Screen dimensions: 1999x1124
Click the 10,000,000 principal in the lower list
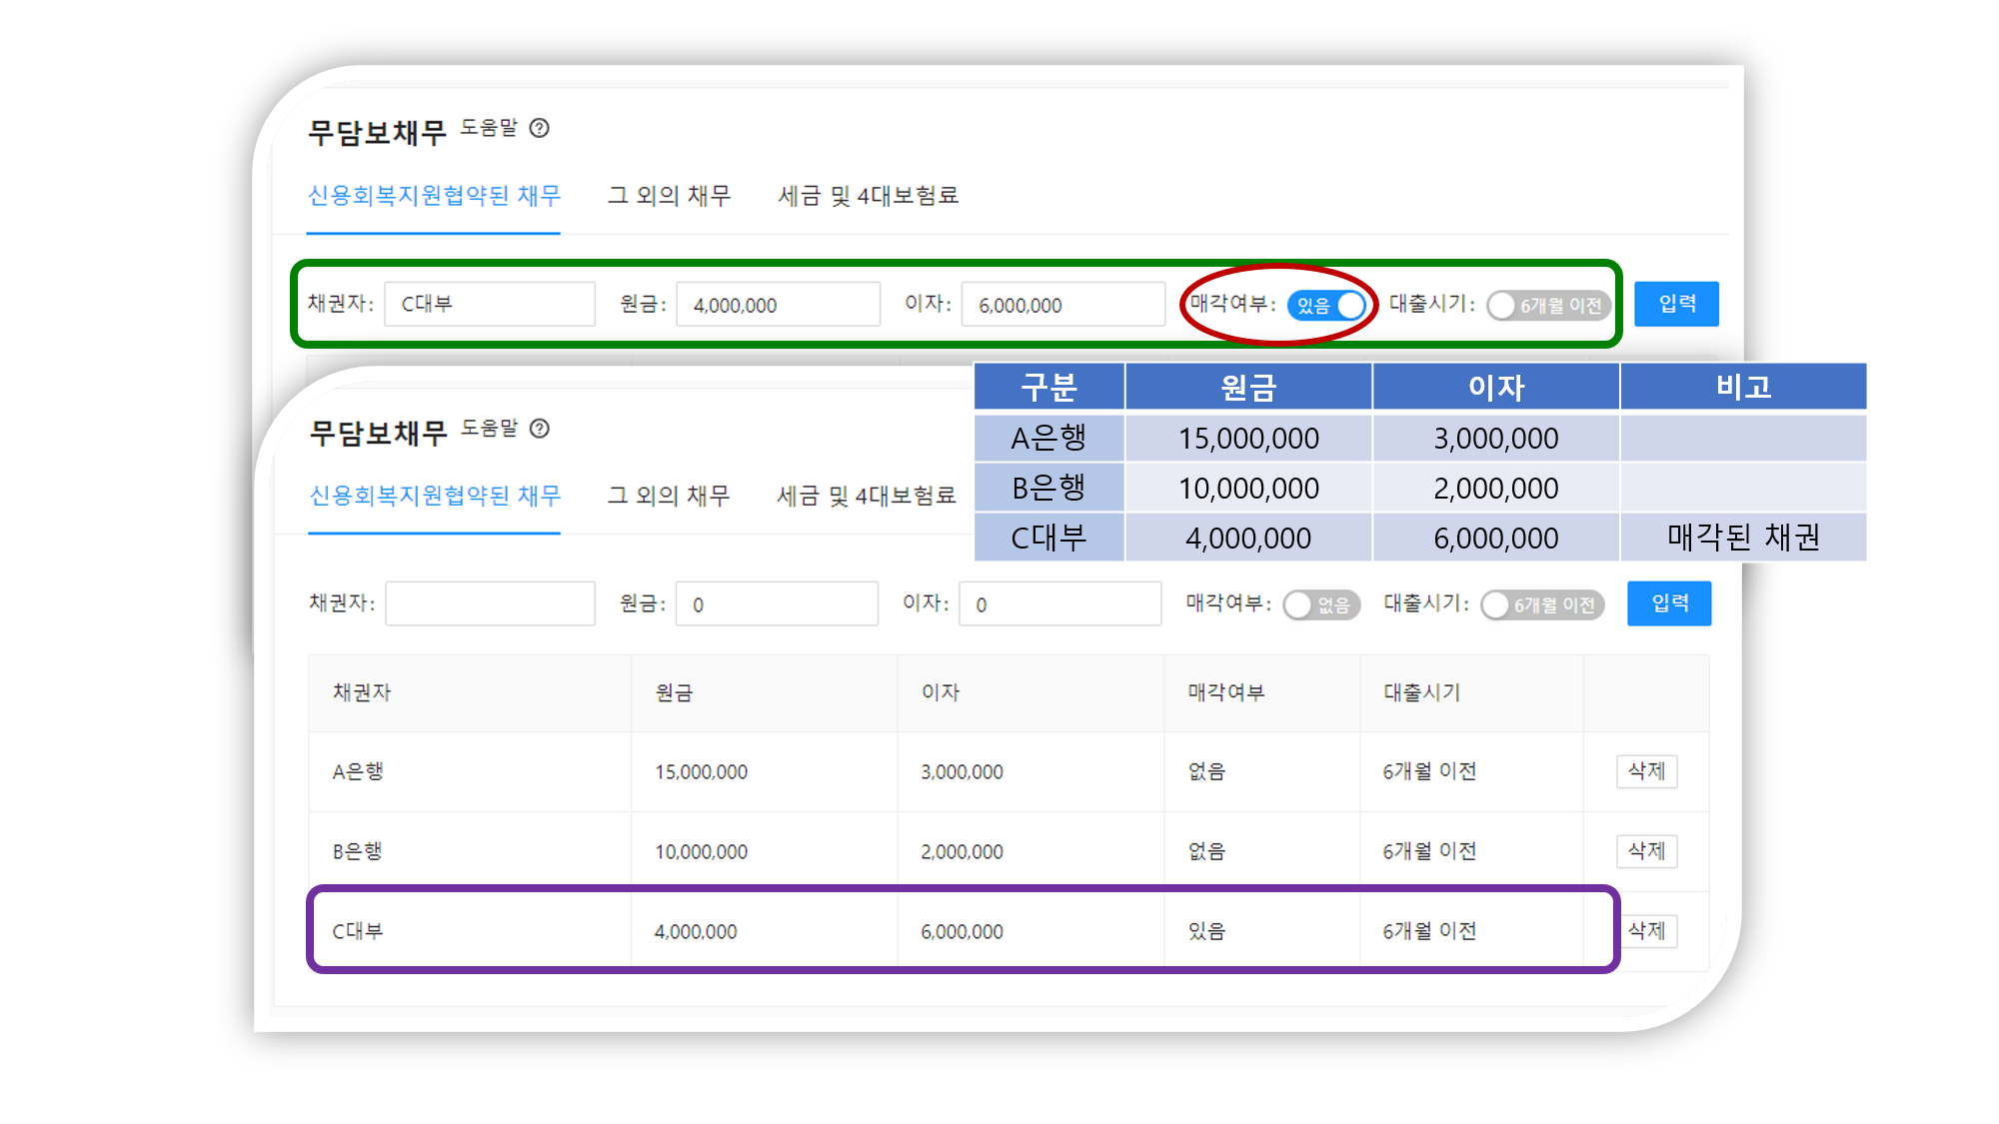point(701,852)
